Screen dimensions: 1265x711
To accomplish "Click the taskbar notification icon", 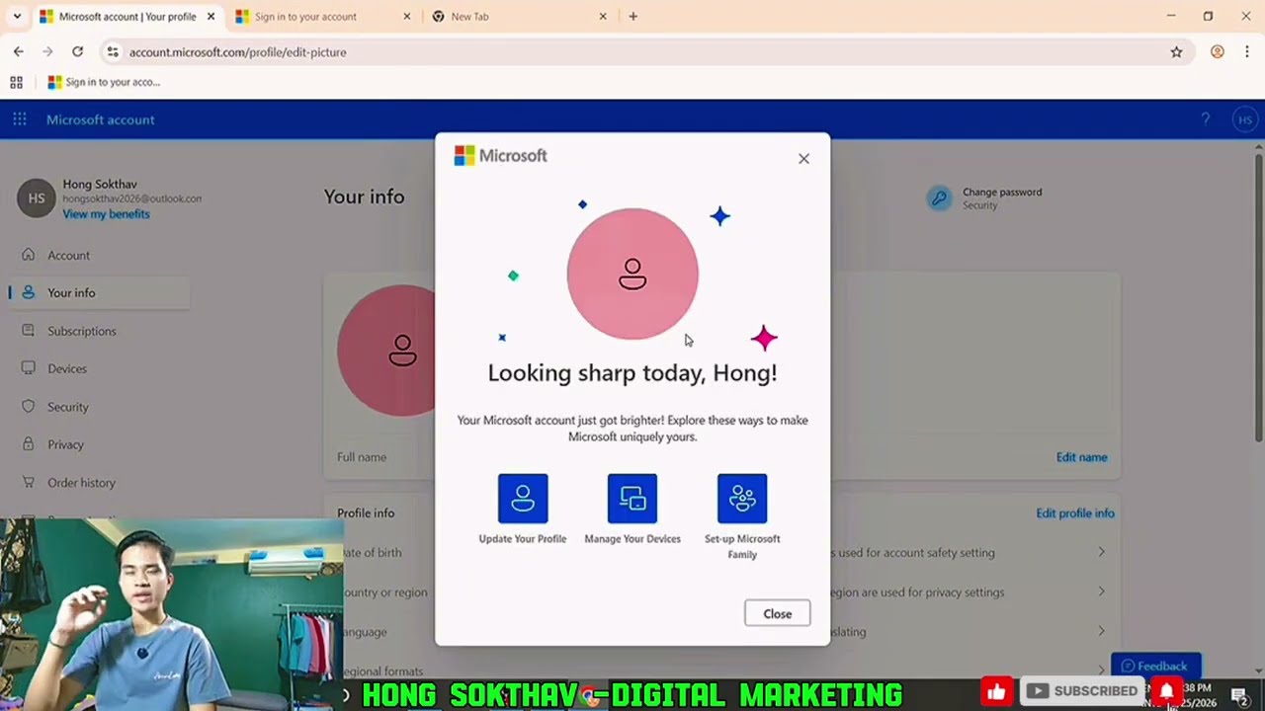I will (1239, 695).
